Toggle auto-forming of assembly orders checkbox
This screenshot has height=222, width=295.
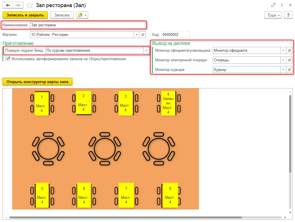[x=8, y=59]
